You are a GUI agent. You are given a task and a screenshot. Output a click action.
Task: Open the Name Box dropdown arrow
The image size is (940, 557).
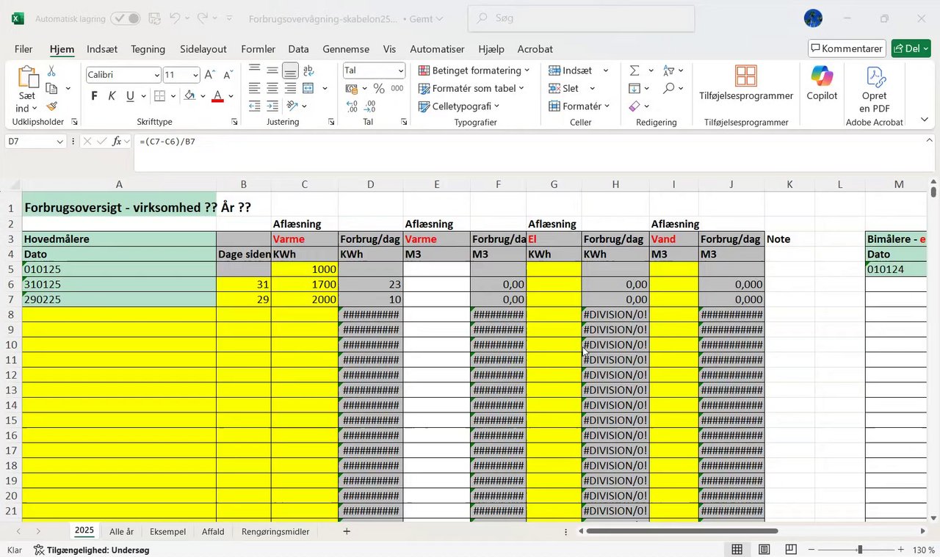click(60, 142)
